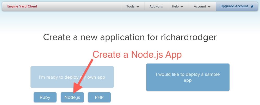Screen dimensions: 260x105
Task: Pick Ruby as the app language
Action: point(45,97)
